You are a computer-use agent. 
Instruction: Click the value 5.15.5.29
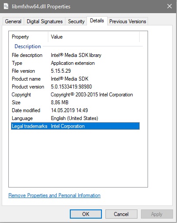[61, 71]
